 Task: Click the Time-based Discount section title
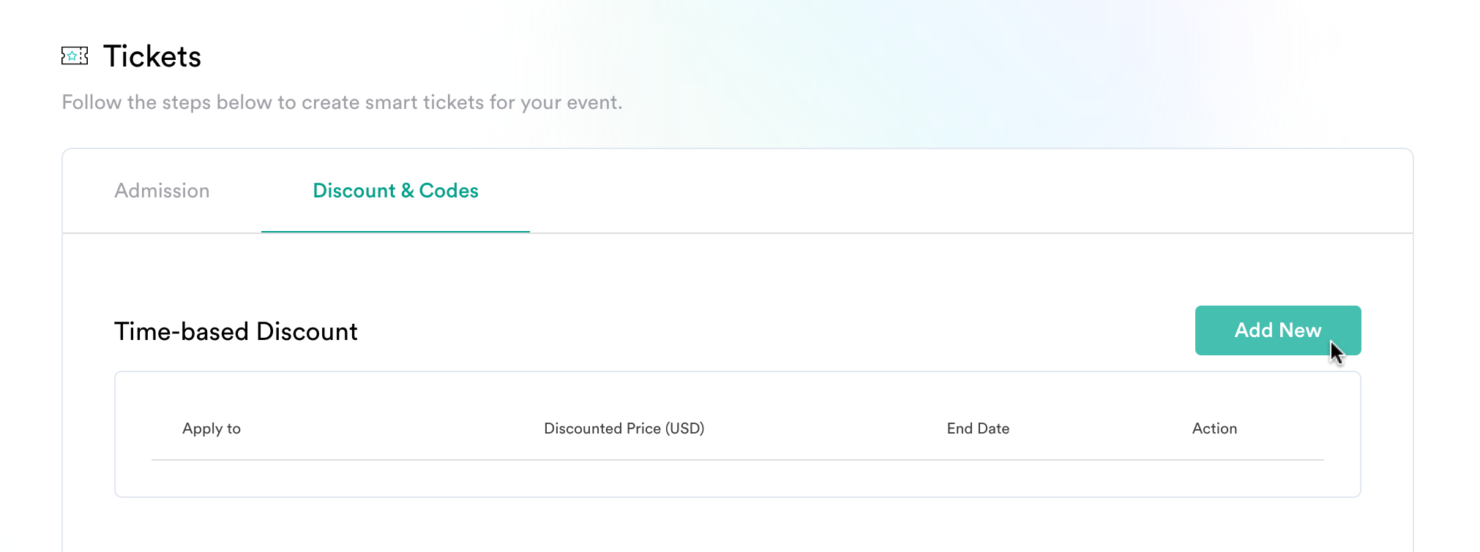236,332
